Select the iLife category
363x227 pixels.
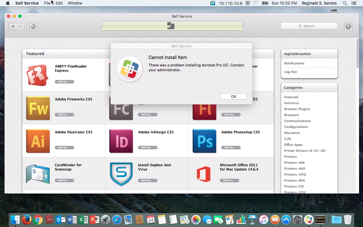tap(288, 139)
